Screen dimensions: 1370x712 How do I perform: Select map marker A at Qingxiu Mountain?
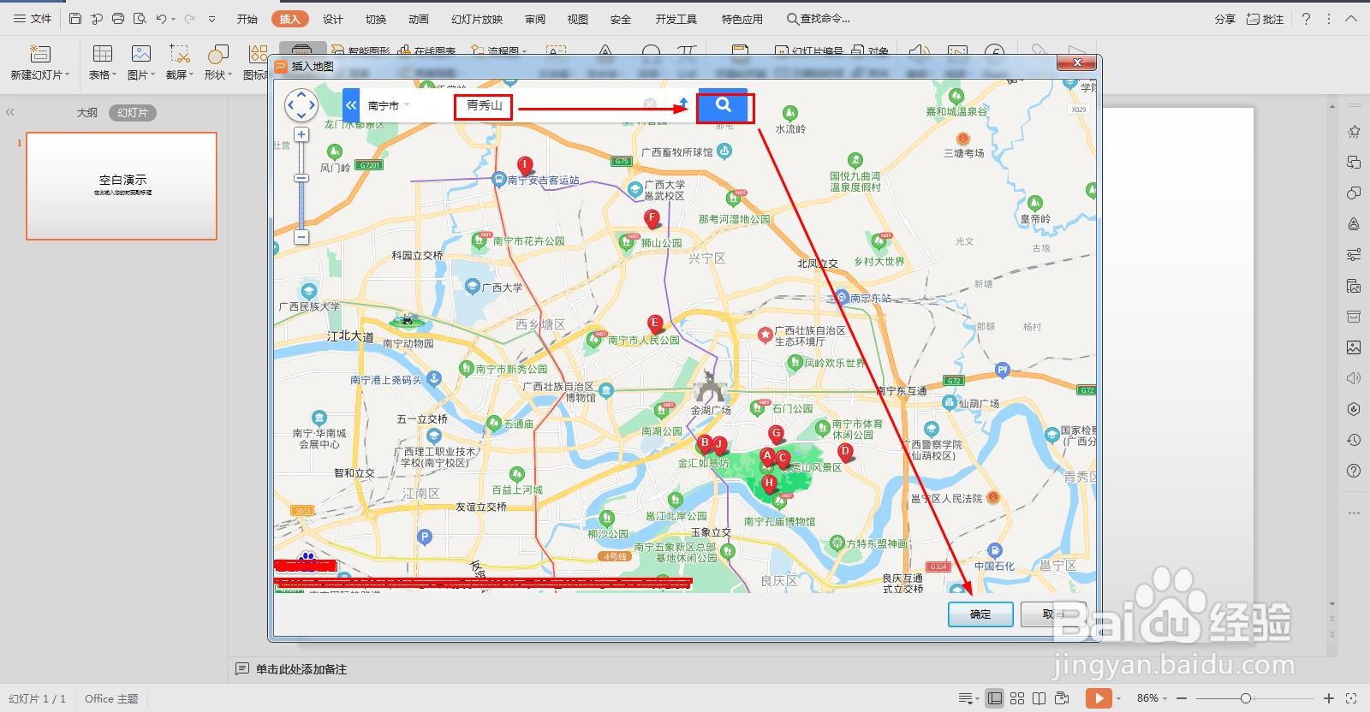[x=768, y=457]
